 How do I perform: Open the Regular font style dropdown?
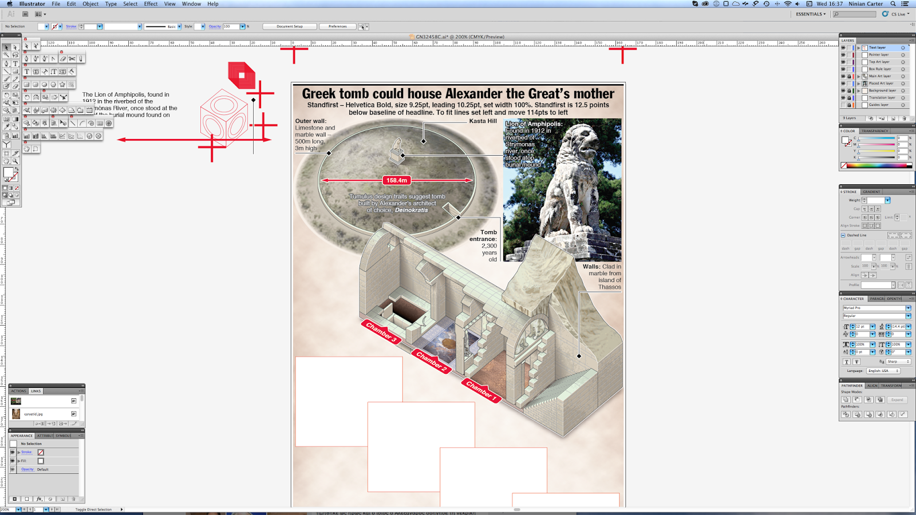pos(908,316)
